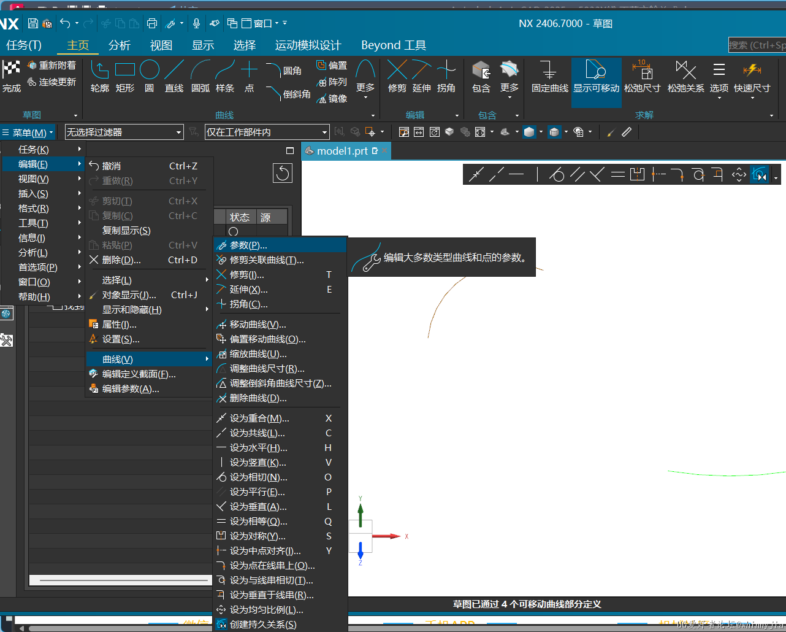Viewport: 786px width, 632px height.
Task: Click the Pattern (阵列) curve tool
Action: pyautogui.click(x=332, y=82)
